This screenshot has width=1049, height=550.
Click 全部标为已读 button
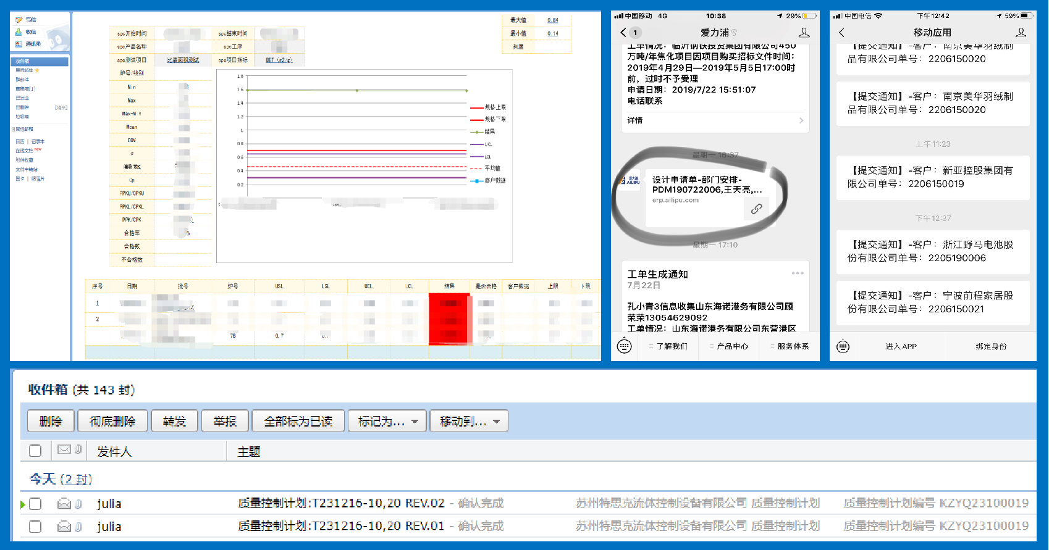coord(298,421)
